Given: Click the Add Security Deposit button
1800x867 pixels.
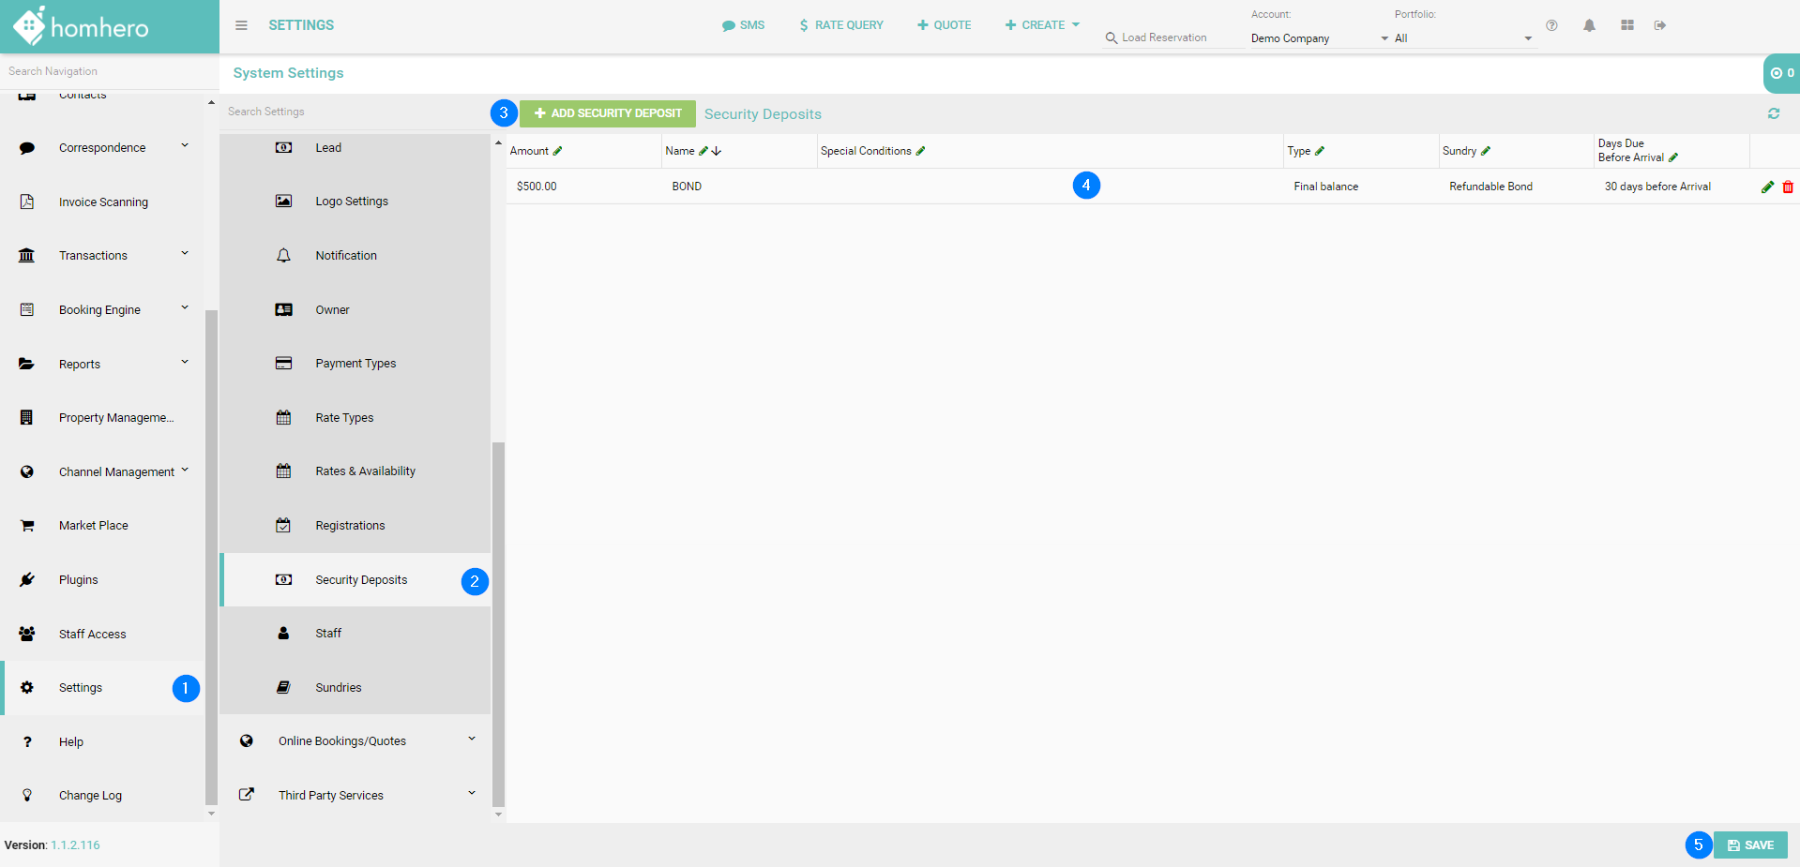Looking at the screenshot, I should (608, 113).
